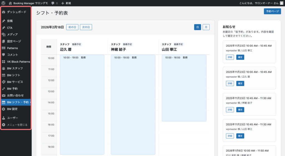Screen dimensions: 285x156
Task: Switch to day view with 日 button
Action: (x=197, y=27)
